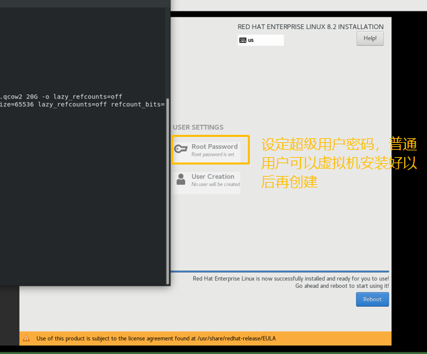Click the keyboard layout icon
Viewport: 427px width, 354px height.
pos(242,40)
